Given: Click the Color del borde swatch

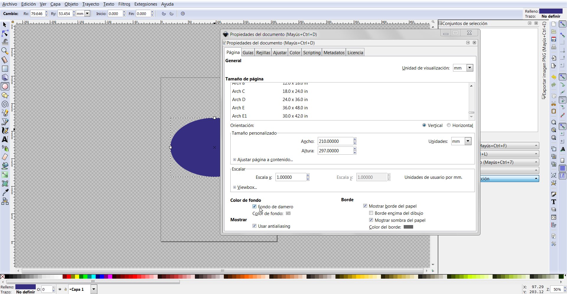Looking at the screenshot, I should pos(408,227).
